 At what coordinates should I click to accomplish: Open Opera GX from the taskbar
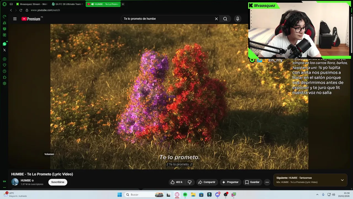(177, 195)
